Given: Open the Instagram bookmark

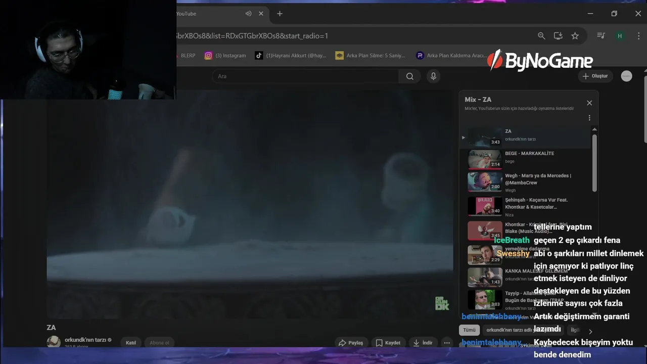Looking at the screenshot, I should click(x=225, y=56).
